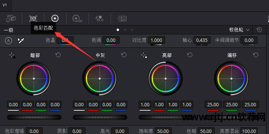The height and width of the screenshot is (134, 269).
Task: Click the 暗部 master wheel slider strip
Action: 34,117
